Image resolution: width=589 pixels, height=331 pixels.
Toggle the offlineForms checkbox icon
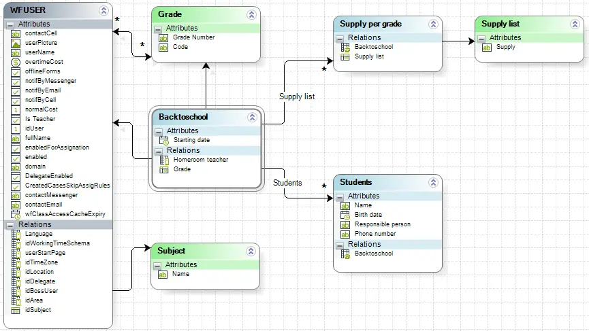click(x=16, y=71)
